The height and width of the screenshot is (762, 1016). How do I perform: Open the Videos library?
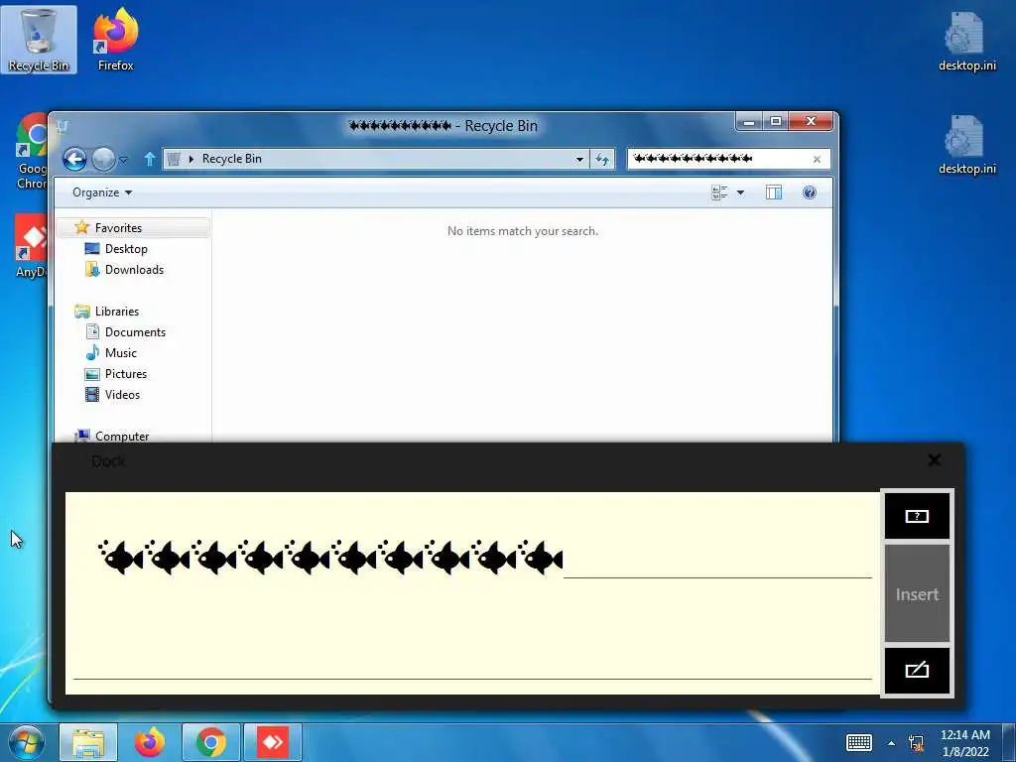122,395
